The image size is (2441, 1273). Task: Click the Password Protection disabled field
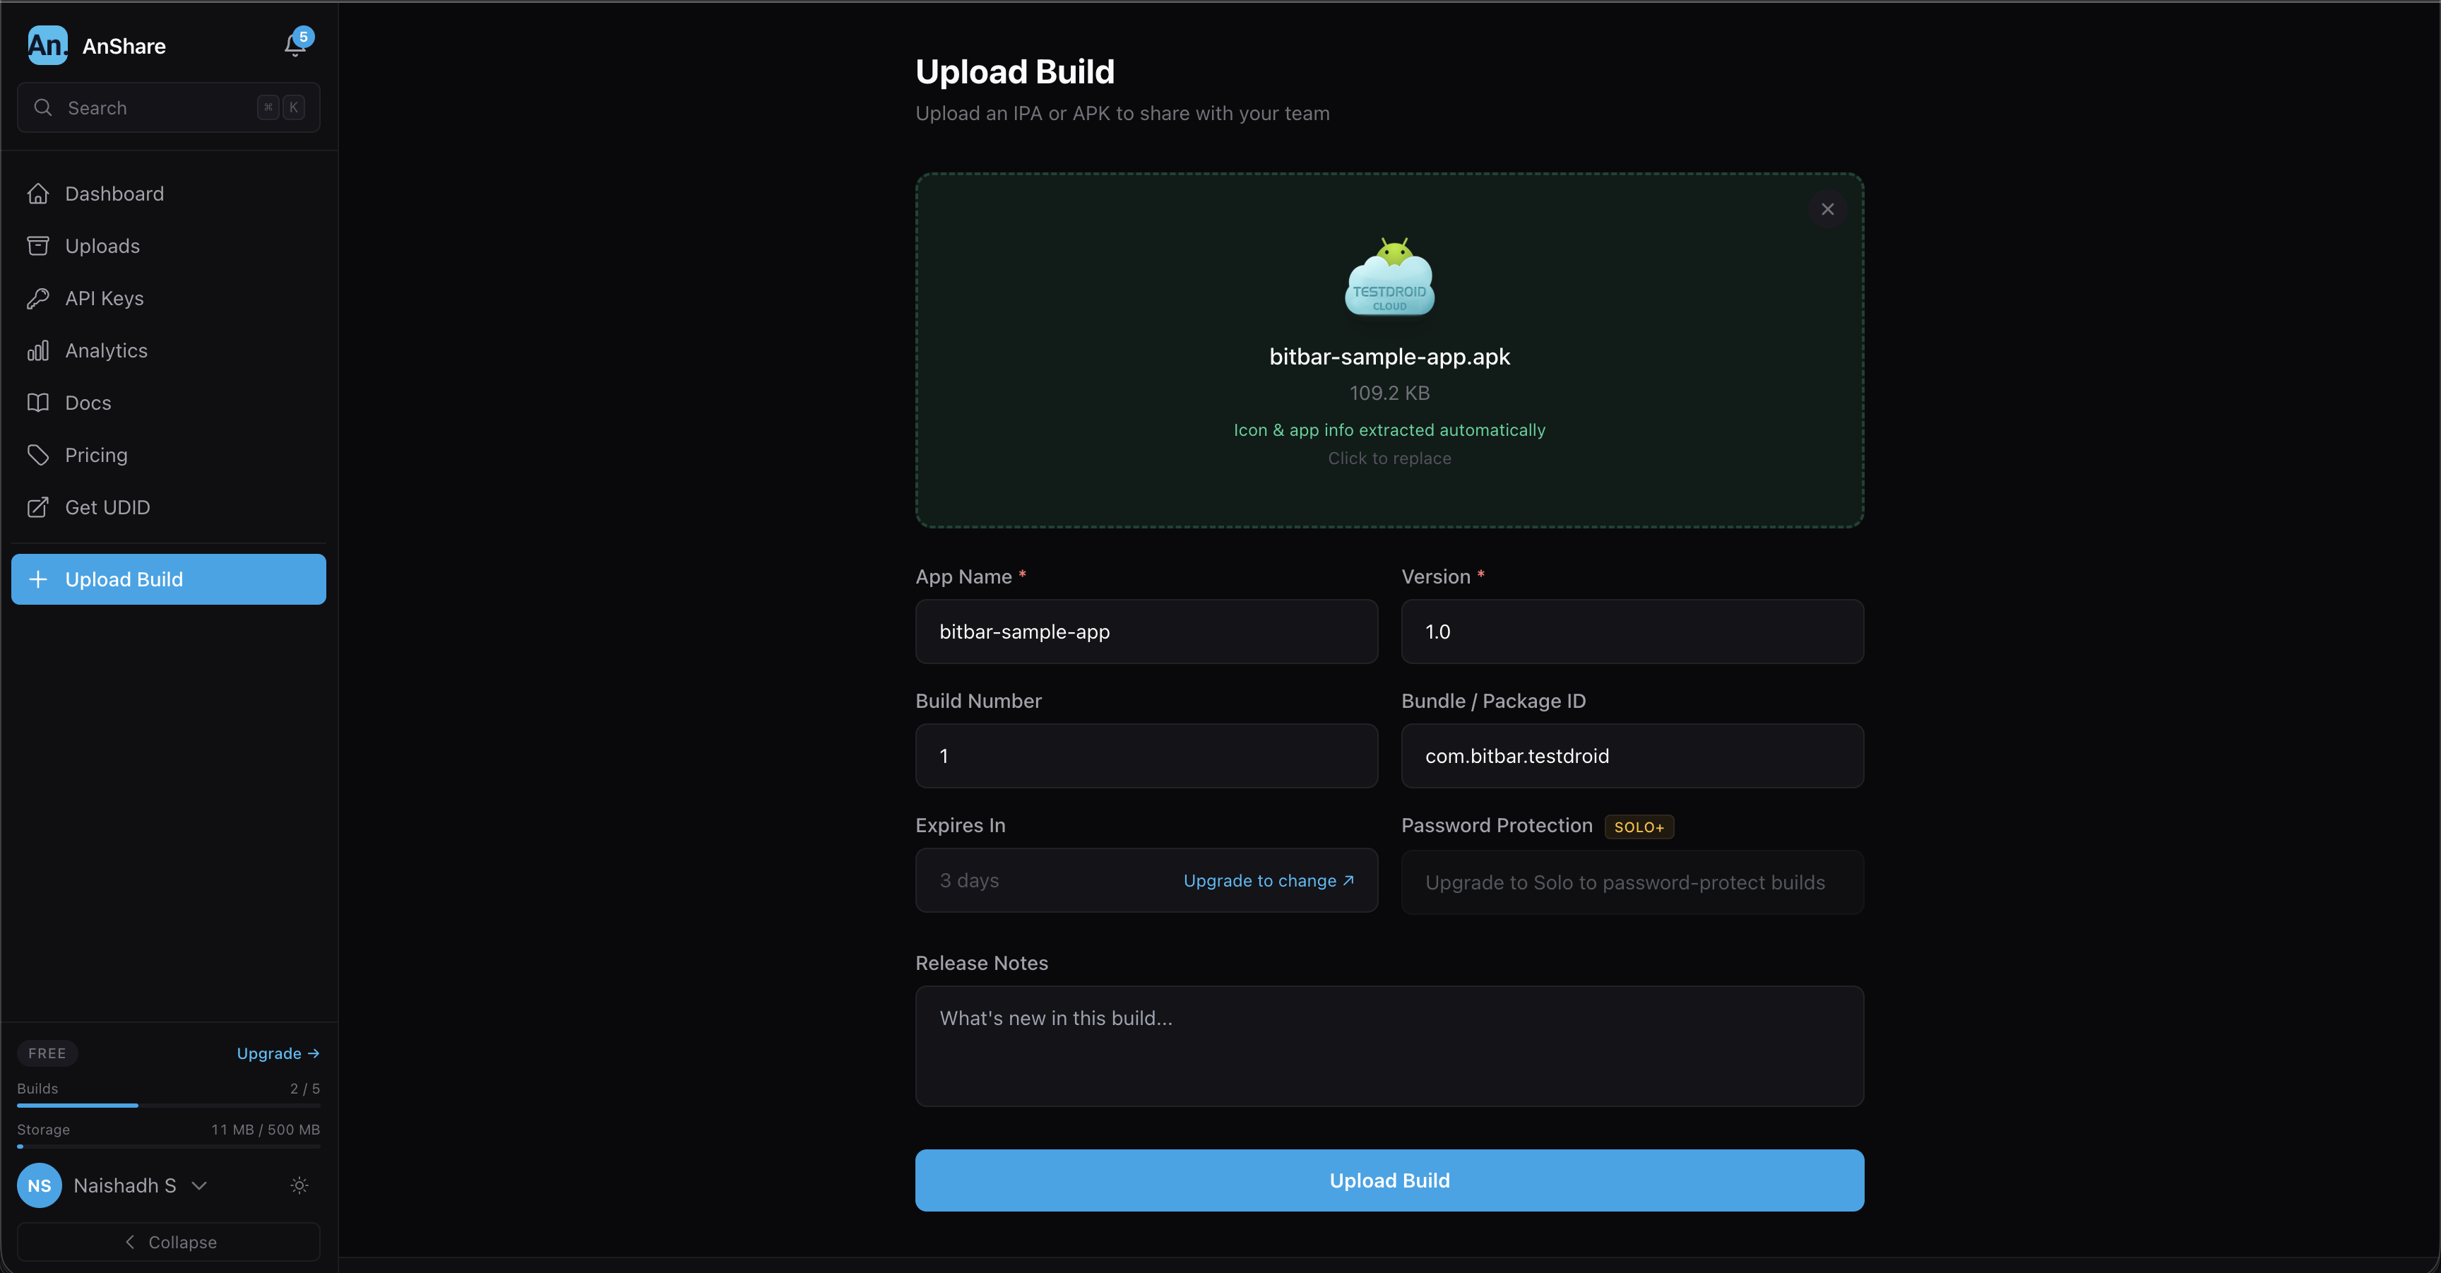pos(1632,882)
